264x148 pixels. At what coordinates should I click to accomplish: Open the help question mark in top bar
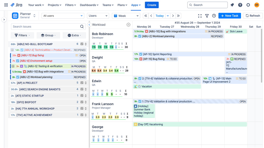[240, 5]
